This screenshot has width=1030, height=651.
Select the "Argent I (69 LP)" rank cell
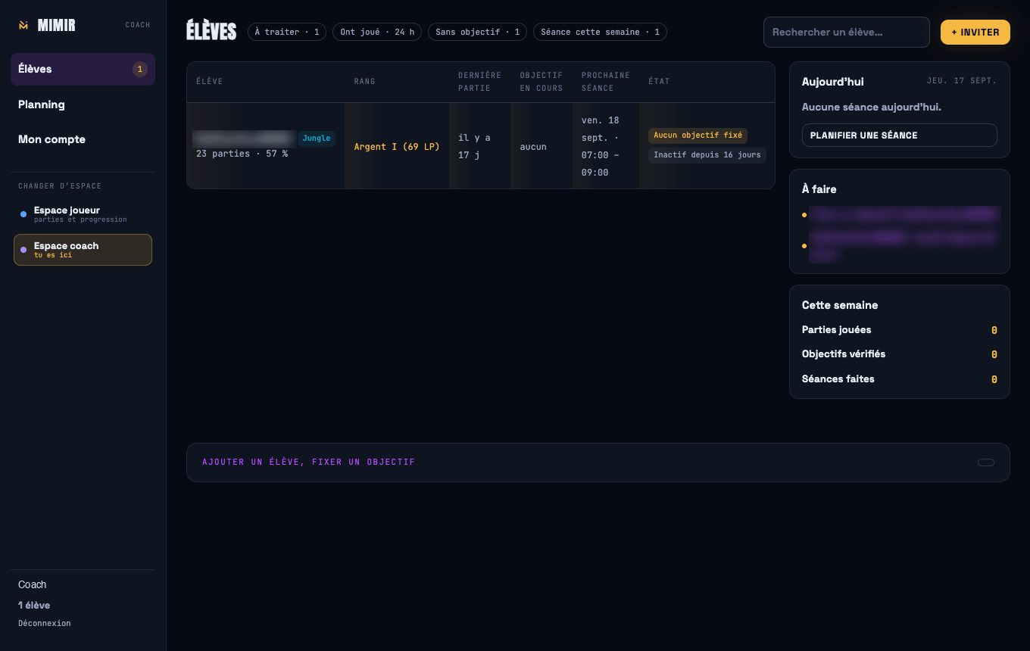point(397,147)
